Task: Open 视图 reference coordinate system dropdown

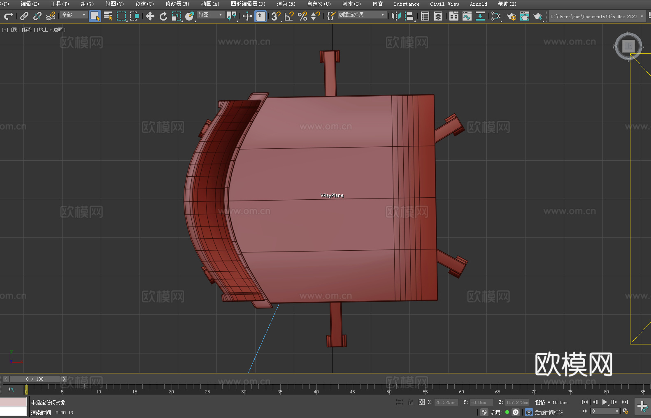Action: pos(210,15)
